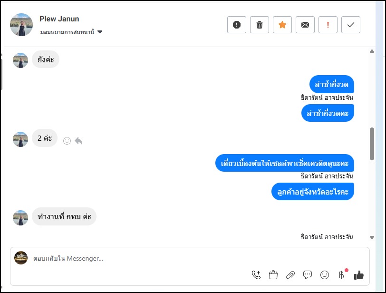Click the red exclamation priority icon
386x293 pixels.
point(328,25)
